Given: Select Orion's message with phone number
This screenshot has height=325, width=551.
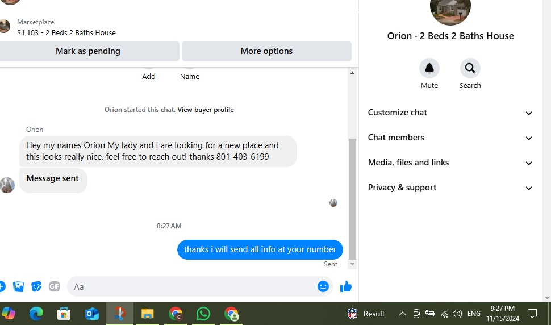Looking at the screenshot, I should [158, 151].
